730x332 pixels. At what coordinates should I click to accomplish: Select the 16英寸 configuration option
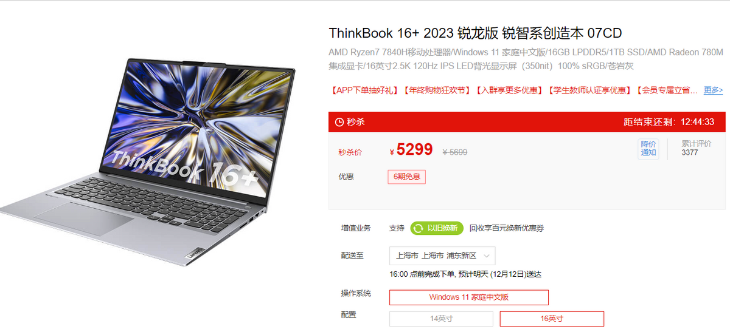(552, 319)
